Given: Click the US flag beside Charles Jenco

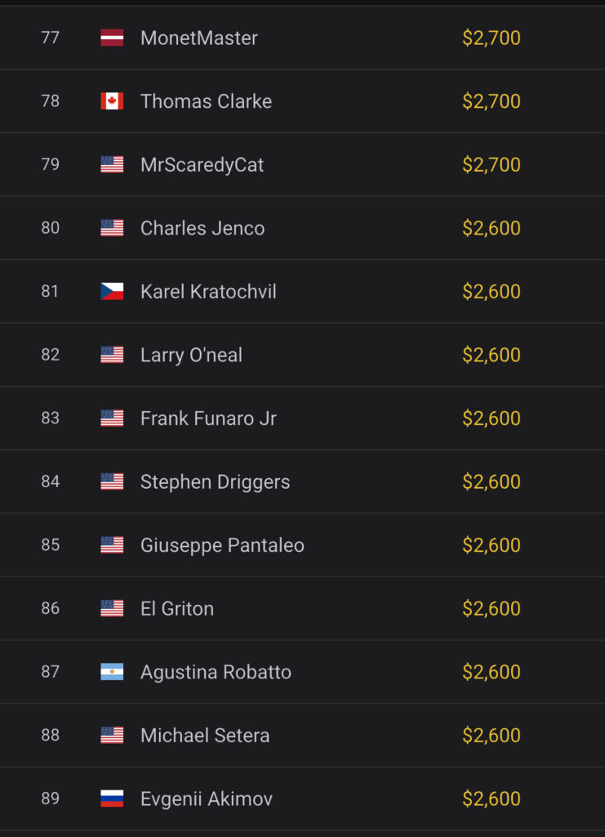Looking at the screenshot, I should pyautogui.click(x=112, y=228).
